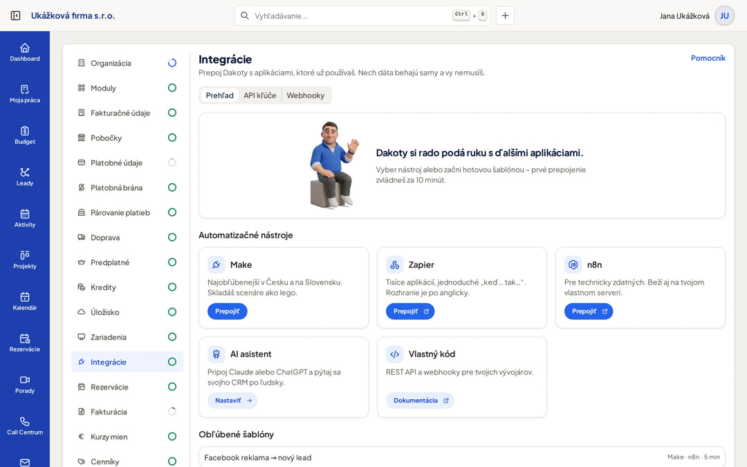Open the Pomocník link

point(708,58)
